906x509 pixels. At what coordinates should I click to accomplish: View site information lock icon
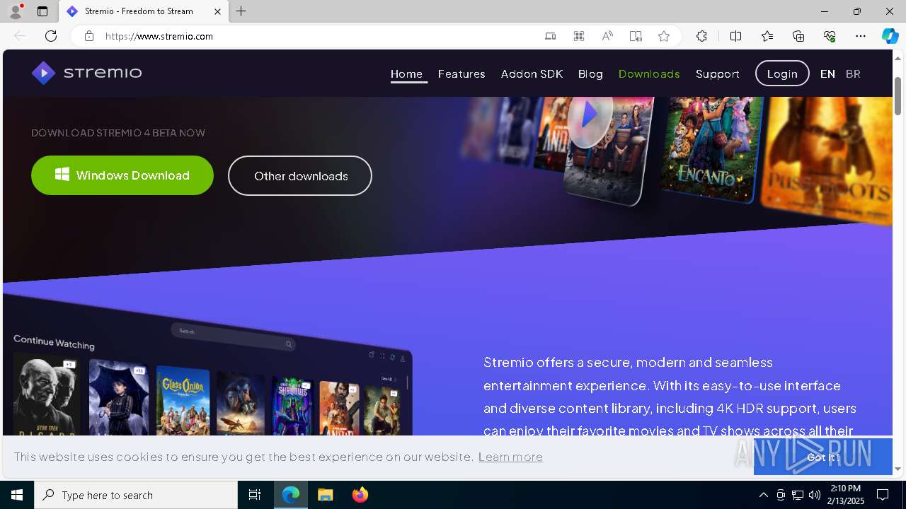(89, 36)
